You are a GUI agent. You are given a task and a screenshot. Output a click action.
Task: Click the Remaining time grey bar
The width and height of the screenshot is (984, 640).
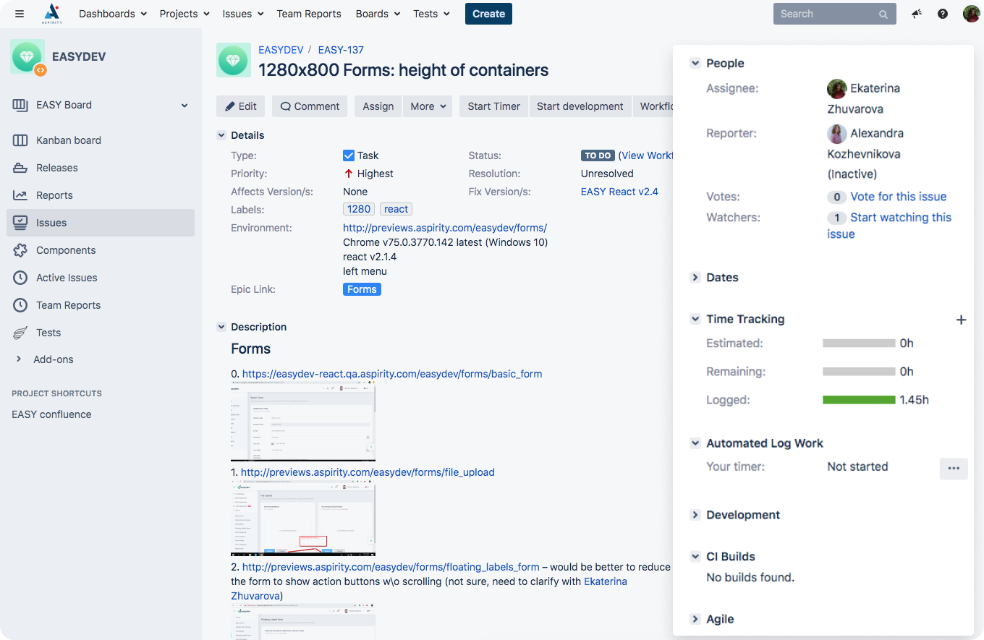pos(859,372)
